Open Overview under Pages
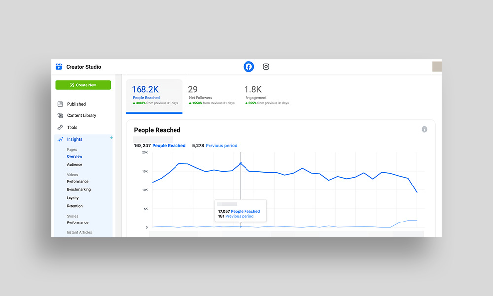493x296 pixels. (x=74, y=156)
